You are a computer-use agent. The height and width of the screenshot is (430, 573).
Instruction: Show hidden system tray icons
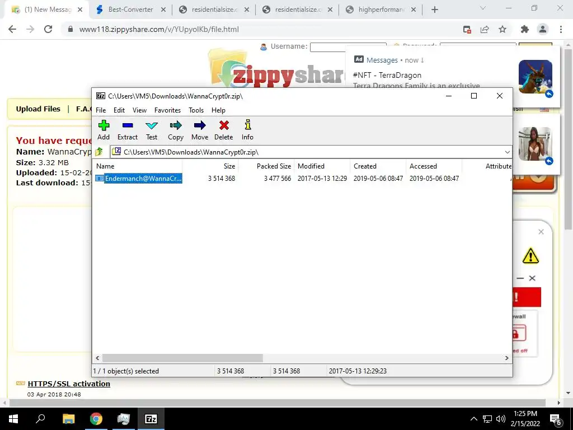tap(473, 419)
